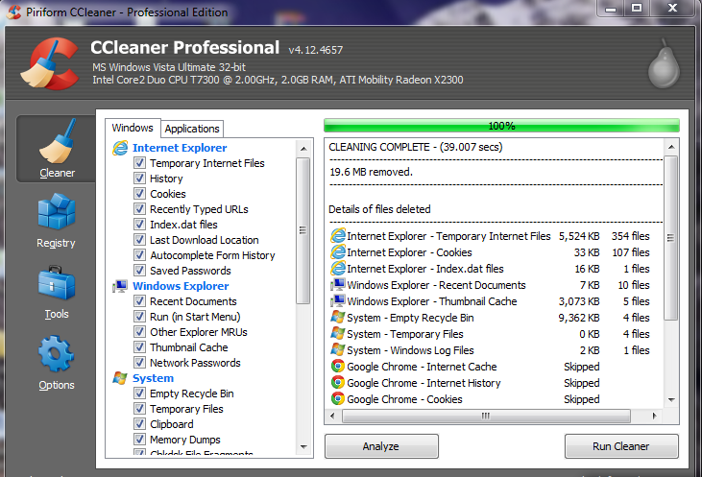This screenshot has height=477, width=702.
Task: Click IE icon beside Cookies result row
Action: click(x=338, y=252)
